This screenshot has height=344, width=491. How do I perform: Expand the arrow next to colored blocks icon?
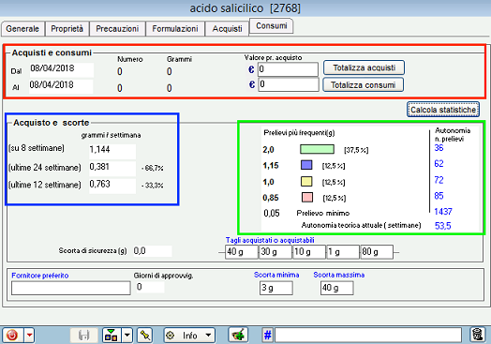pyautogui.click(x=126, y=336)
